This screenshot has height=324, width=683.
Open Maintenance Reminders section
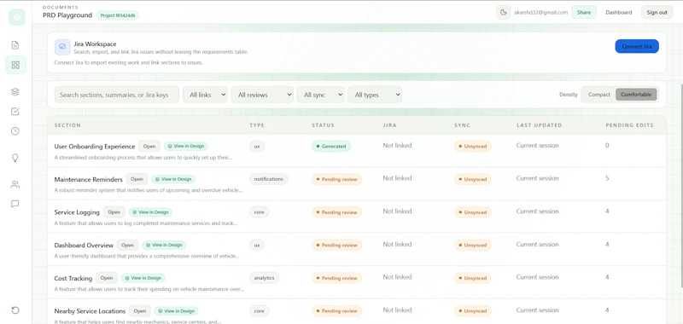pyautogui.click(x=137, y=179)
